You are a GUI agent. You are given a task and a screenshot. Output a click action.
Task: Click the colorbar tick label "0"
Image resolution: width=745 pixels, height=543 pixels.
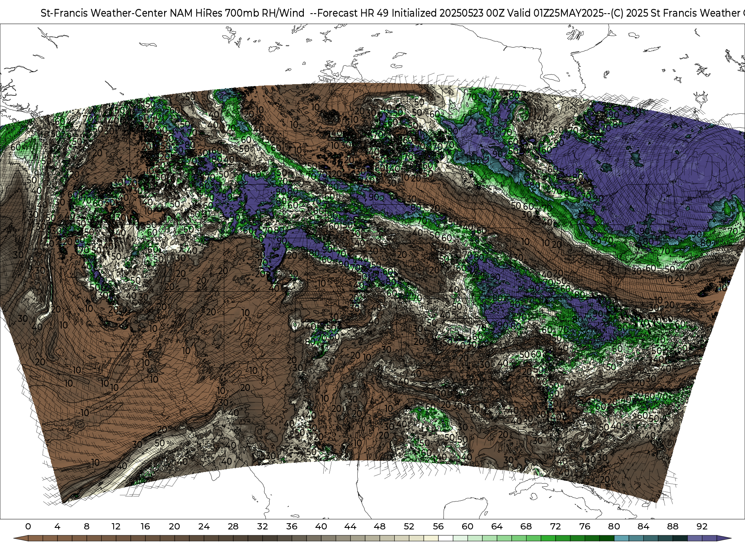(28, 526)
